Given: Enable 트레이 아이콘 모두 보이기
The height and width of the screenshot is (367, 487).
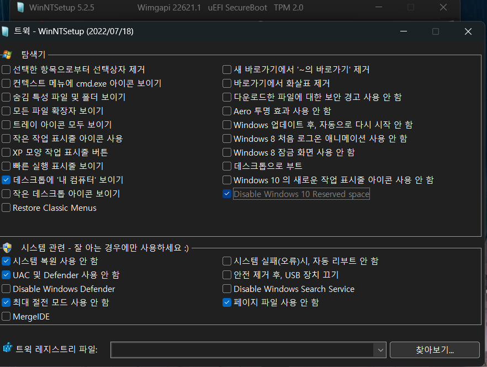Looking at the screenshot, I should (6, 125).
